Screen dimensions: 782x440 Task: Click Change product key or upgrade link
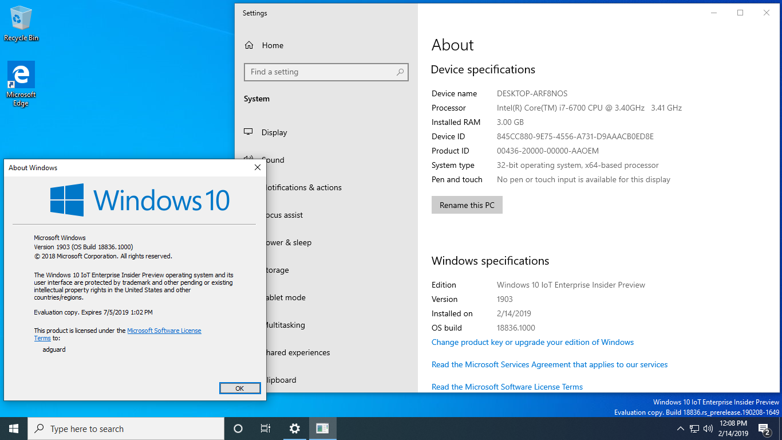(532, 342)
